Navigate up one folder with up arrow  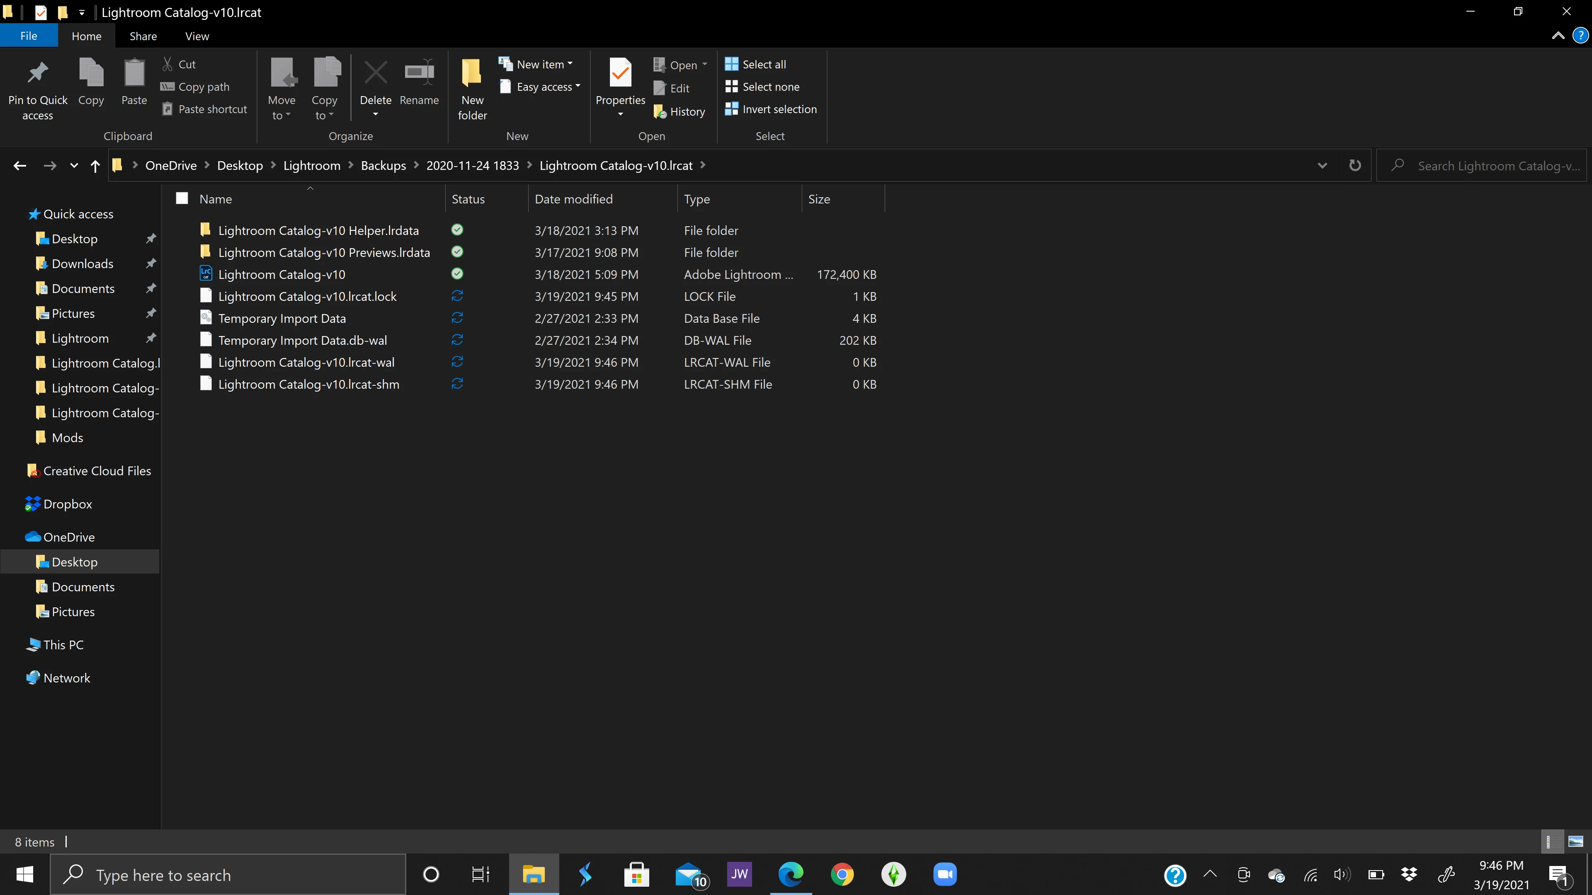point(95,166)
